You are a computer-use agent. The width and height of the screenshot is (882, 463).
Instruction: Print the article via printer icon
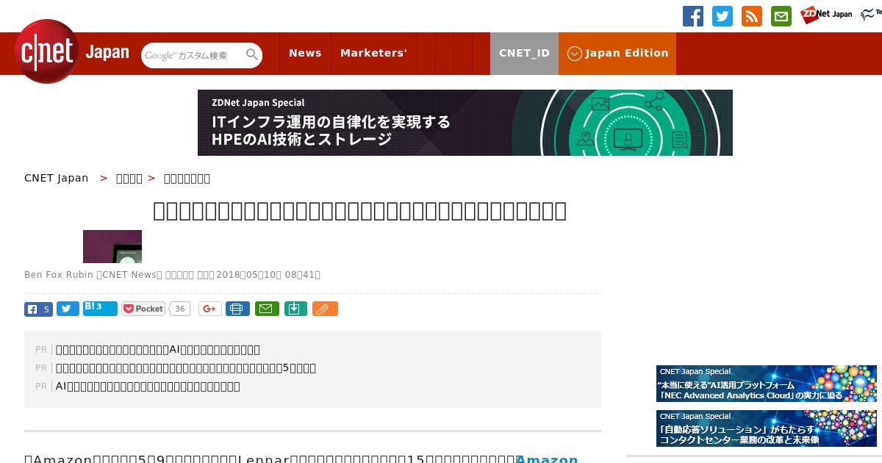tap(237, 309)
